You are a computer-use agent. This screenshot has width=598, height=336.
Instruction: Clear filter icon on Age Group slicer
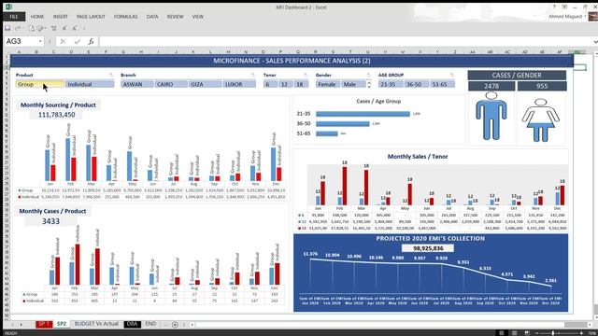(x=452, y=75)
